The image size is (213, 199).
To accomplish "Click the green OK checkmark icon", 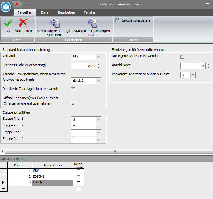I will (x=8, y=23).
